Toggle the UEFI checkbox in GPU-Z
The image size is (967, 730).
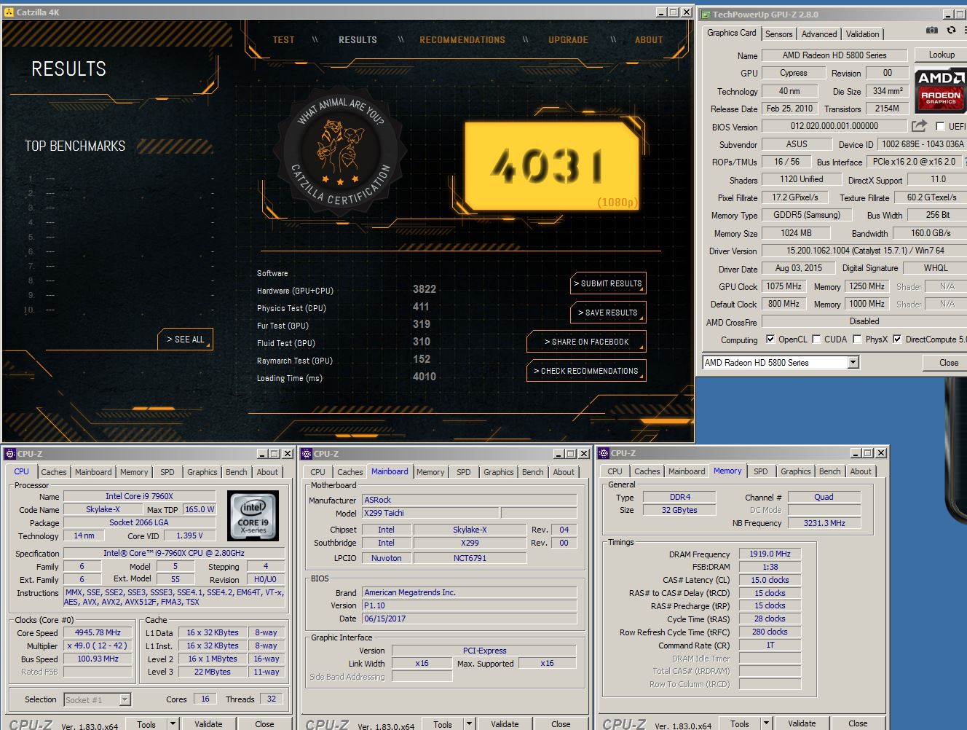pyautogui.click(x=940, y=126)
